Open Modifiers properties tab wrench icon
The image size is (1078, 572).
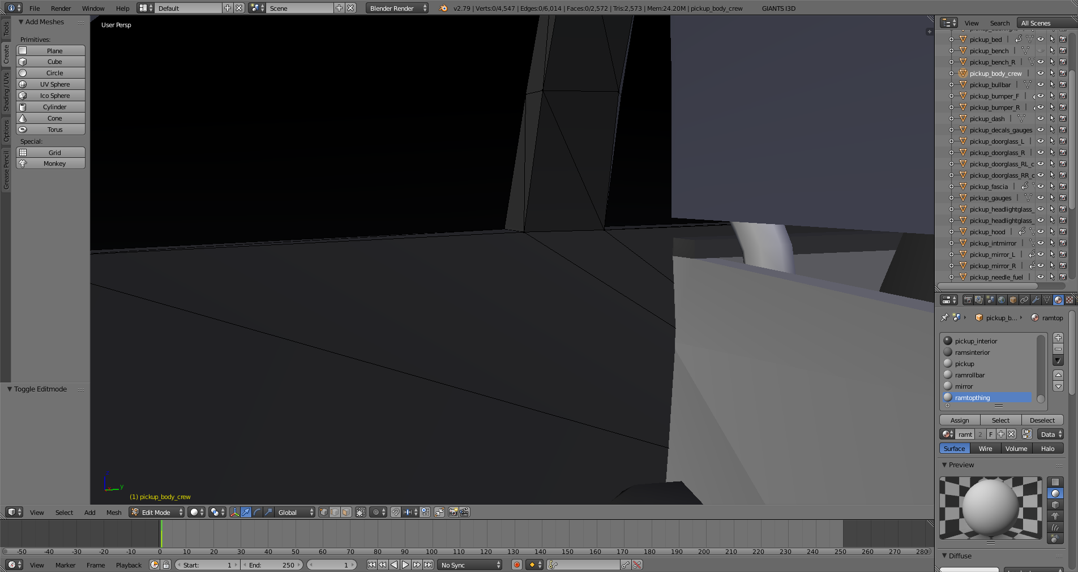tap(1036, 300)
